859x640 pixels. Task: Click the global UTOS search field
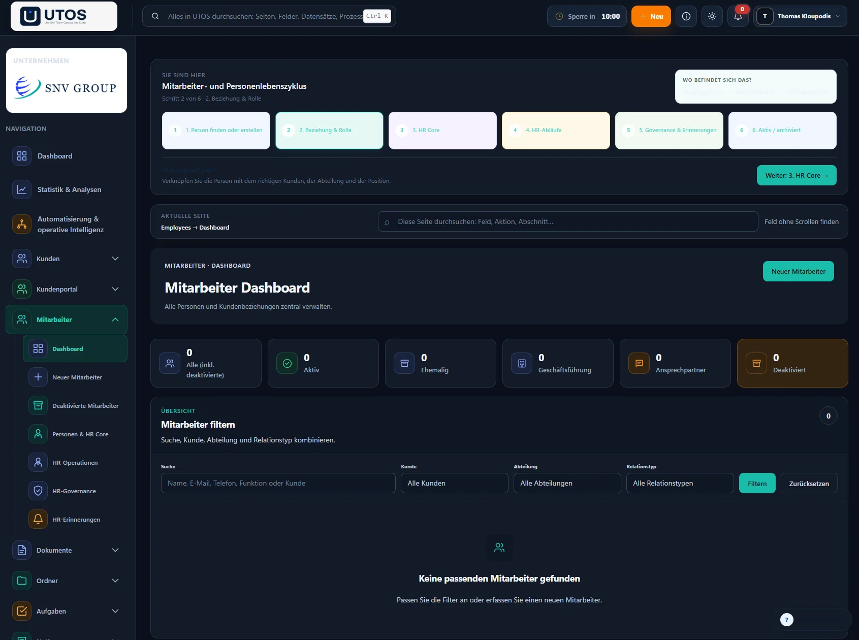click(x=269, y=16)
